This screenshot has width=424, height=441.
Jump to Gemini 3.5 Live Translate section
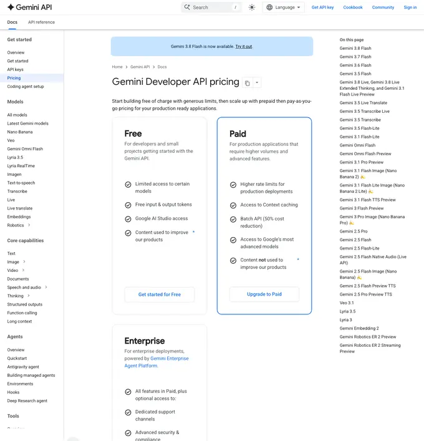[x=364, y=103]
